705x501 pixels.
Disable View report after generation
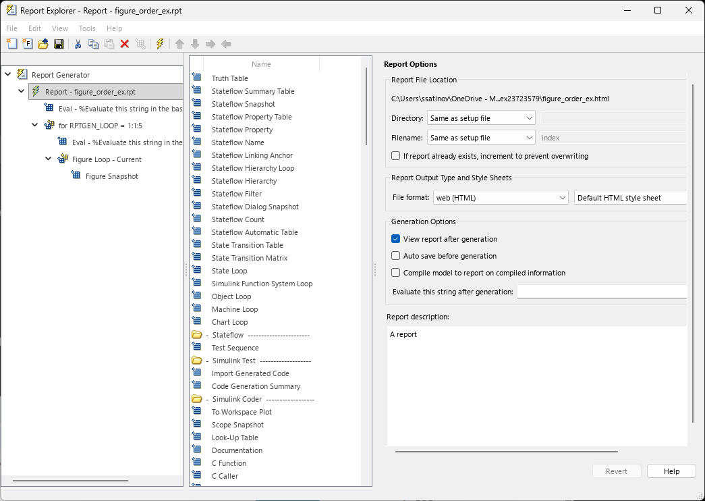(x=397, y=238)
